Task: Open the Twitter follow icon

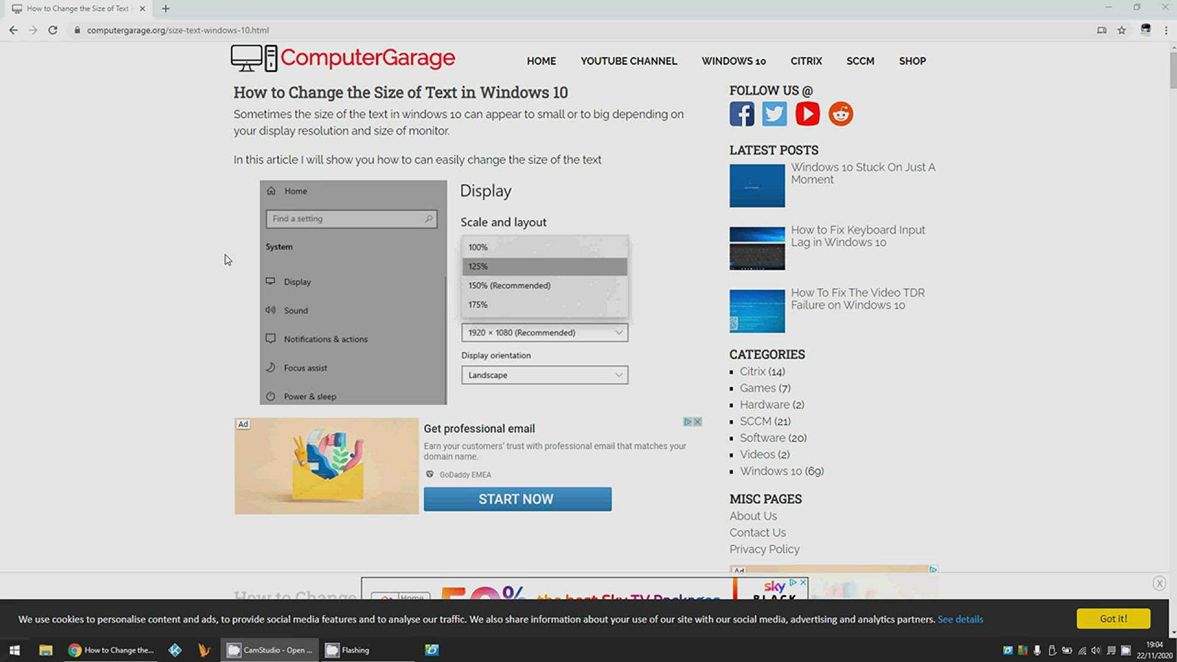Action: [x=774, y=114]
